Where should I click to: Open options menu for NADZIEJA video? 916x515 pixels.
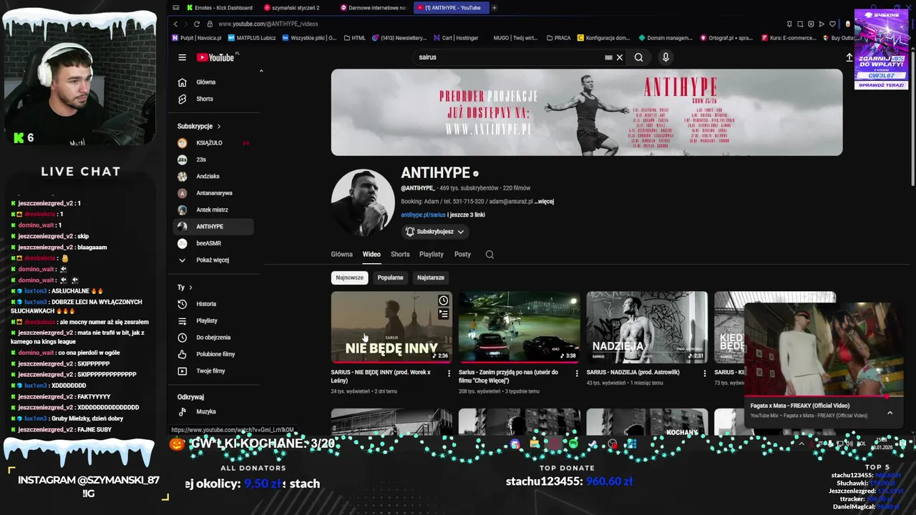tap(705, 373)
